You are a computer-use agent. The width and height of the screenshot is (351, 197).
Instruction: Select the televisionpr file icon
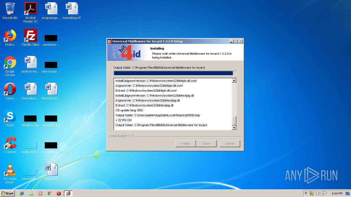[x=51, y=67]
